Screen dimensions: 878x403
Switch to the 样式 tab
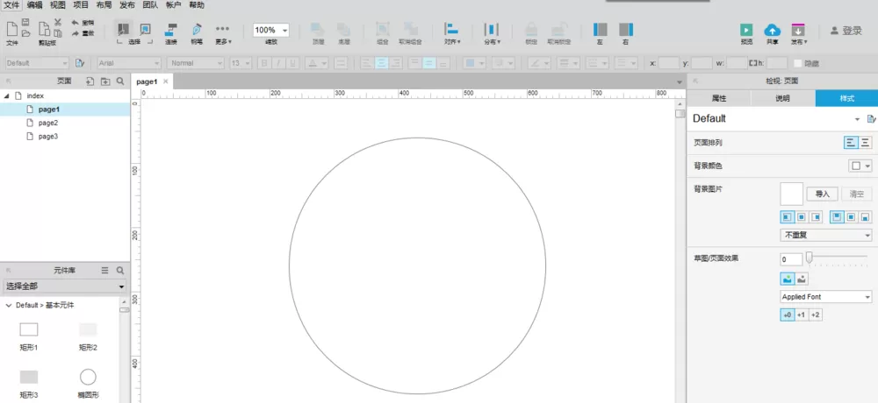tap(846, 98)
